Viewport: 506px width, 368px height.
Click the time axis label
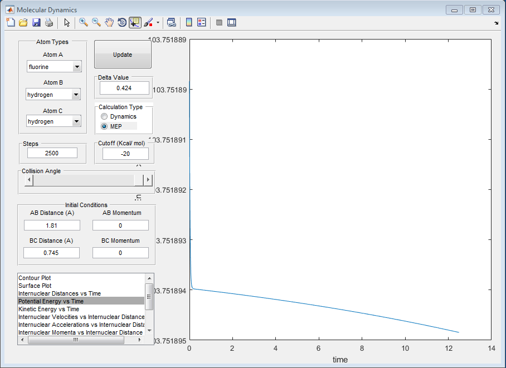point(340,360)
